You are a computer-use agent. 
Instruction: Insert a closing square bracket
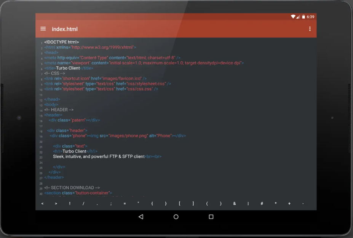tap(193, 204)
